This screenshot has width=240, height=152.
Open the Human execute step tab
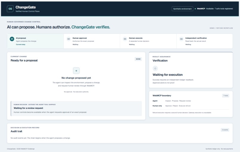(x=148, y=41)
